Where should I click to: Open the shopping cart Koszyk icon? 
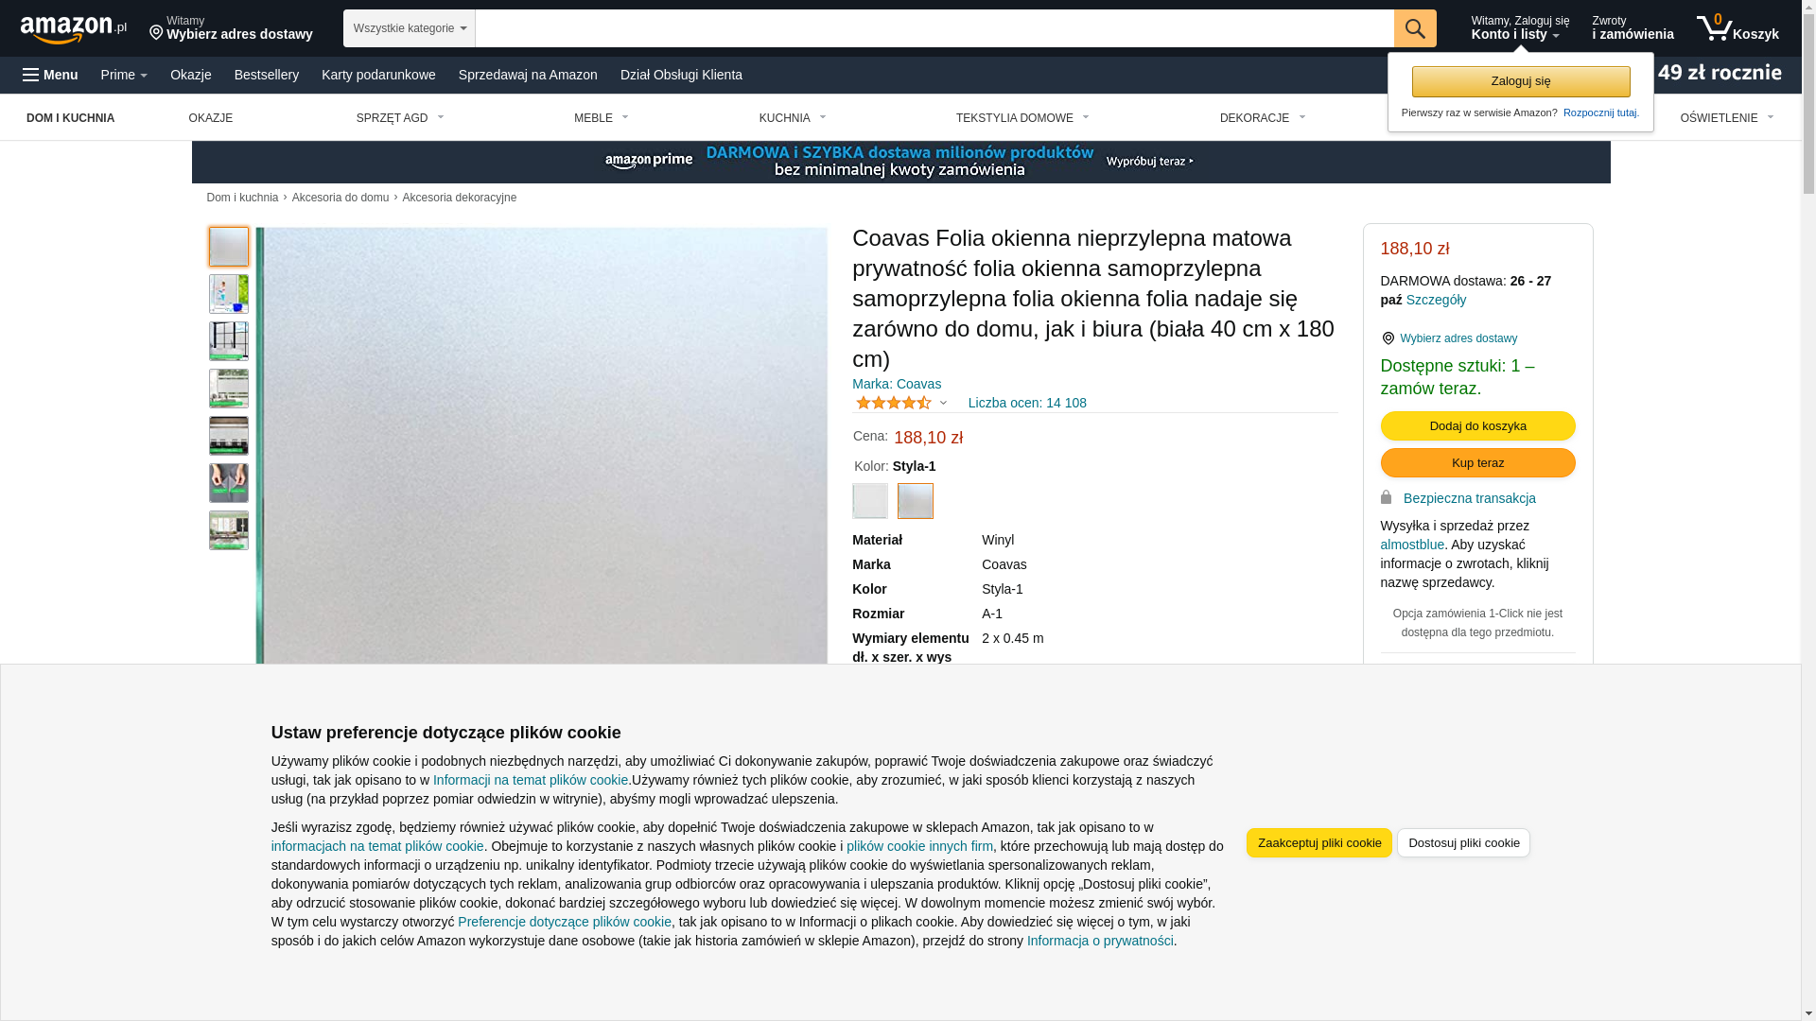tap(1737, 28)
